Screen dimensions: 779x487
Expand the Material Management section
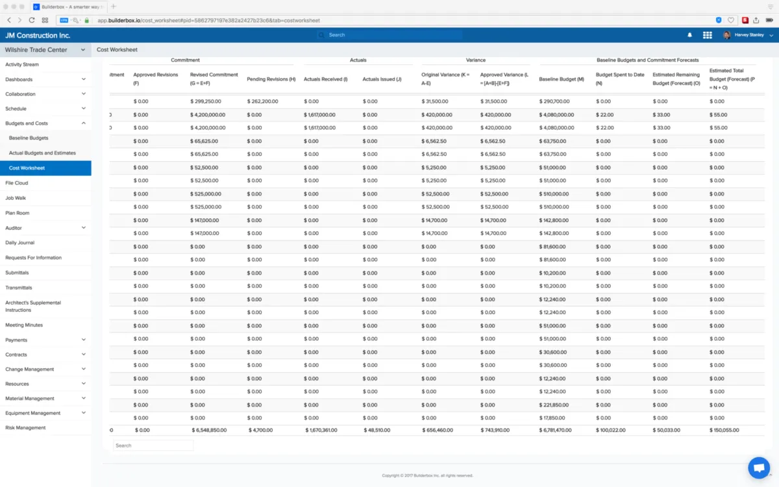click(84, 398)
